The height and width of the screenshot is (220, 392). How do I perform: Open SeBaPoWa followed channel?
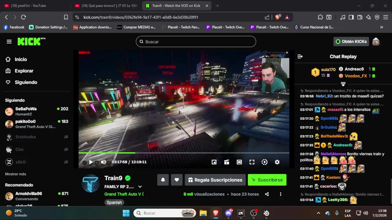(37, 111)
